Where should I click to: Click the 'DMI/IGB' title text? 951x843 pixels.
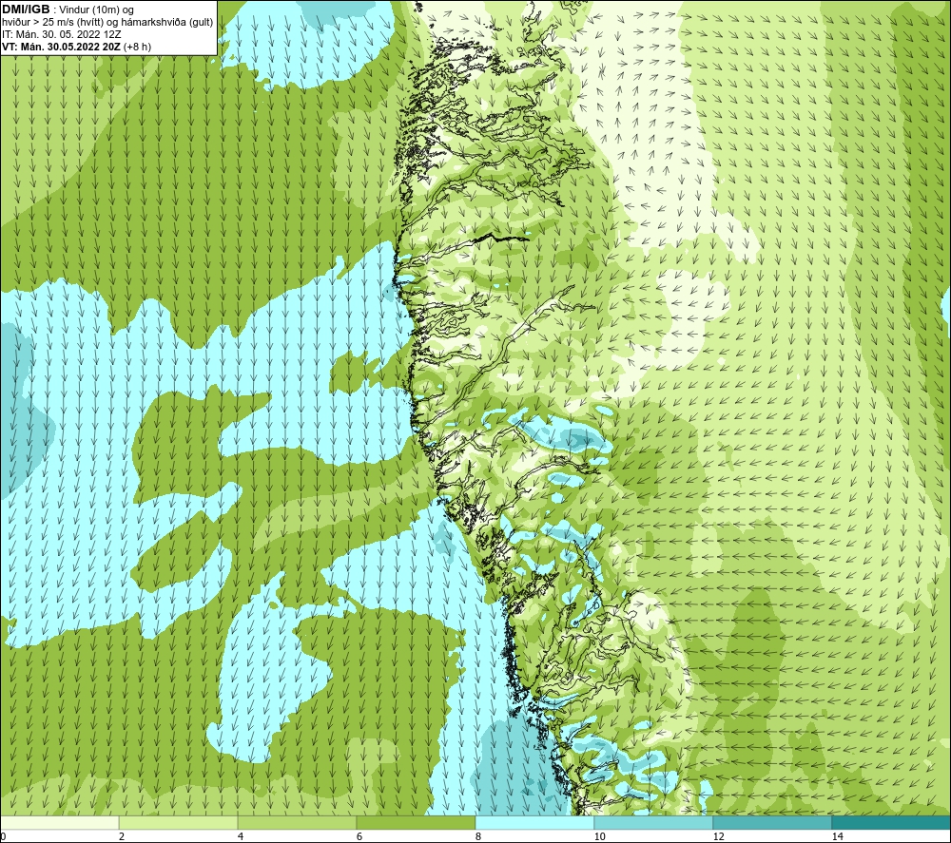26,10
